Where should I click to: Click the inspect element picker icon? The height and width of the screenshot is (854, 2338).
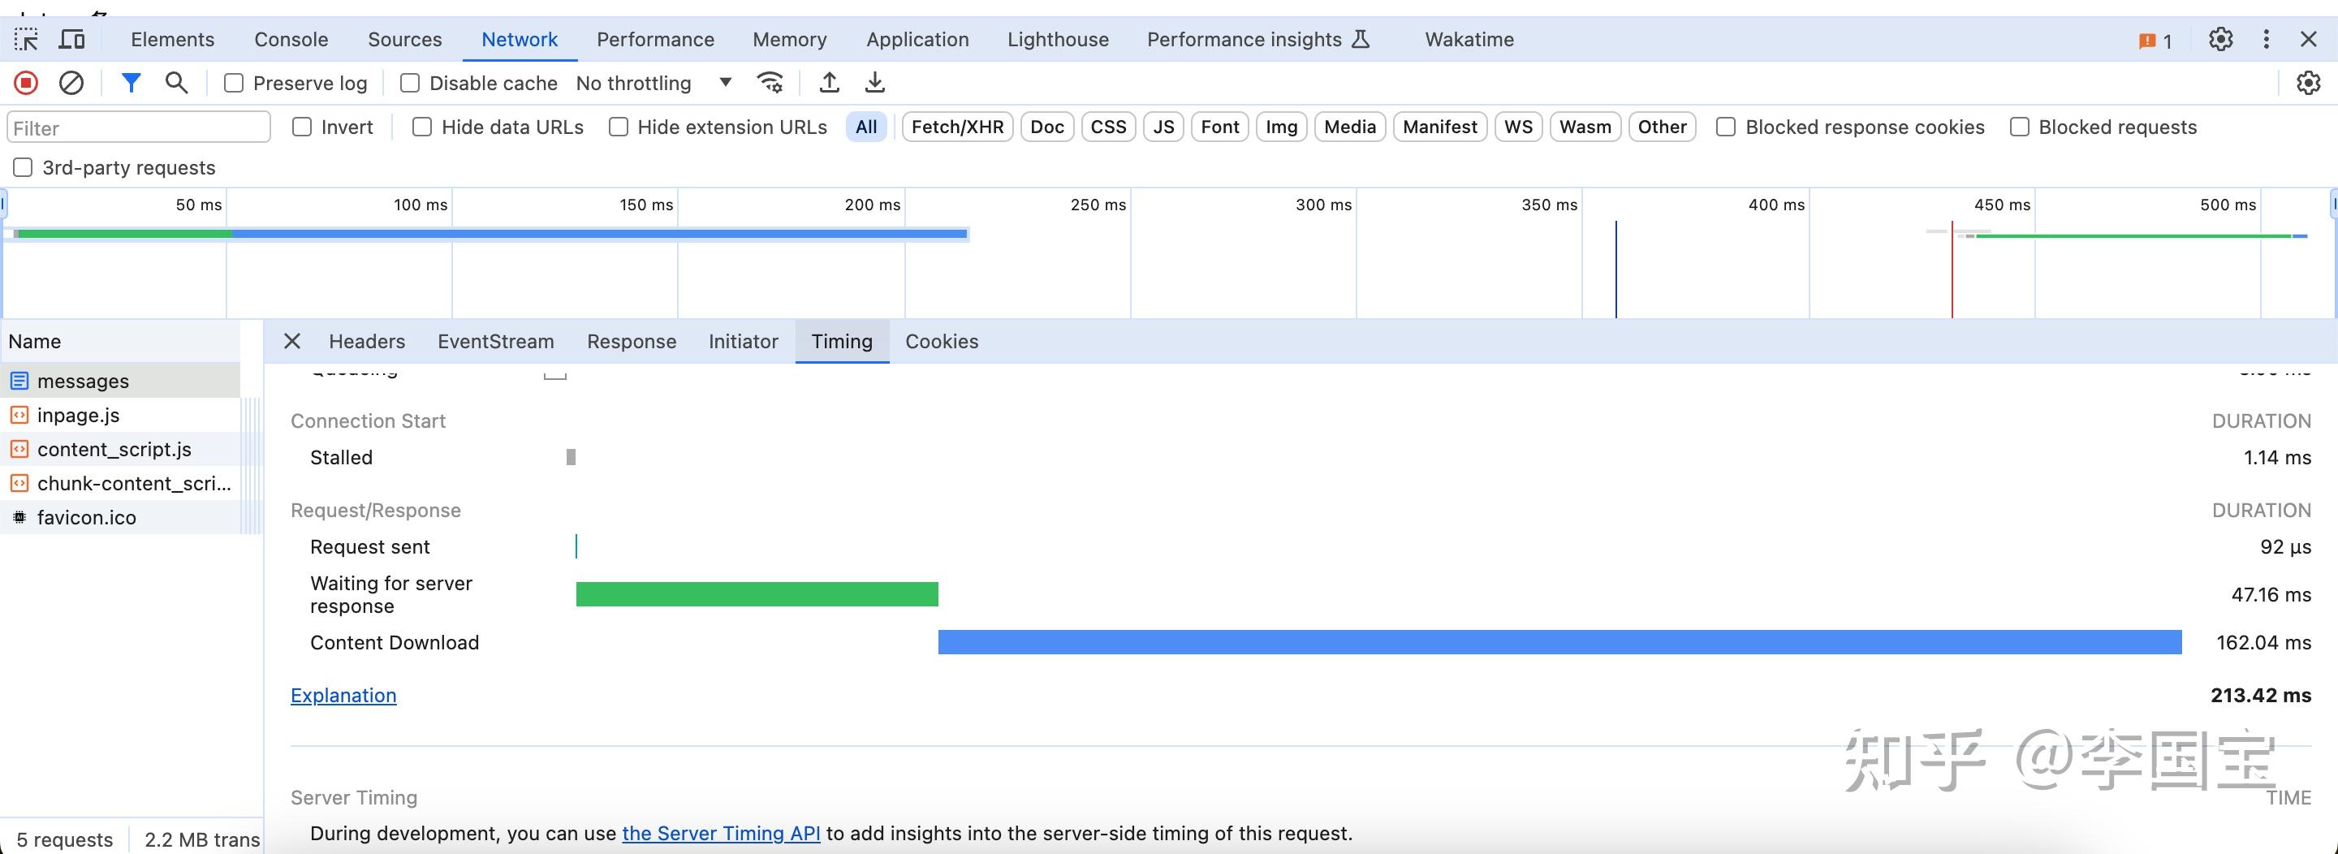(26, 39)
